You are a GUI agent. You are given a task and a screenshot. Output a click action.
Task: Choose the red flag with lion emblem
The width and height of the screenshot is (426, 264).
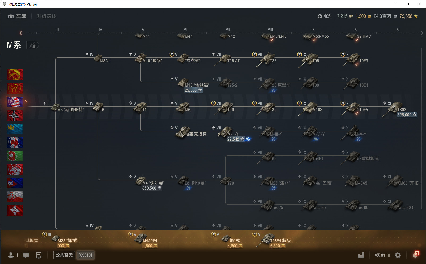15,170
